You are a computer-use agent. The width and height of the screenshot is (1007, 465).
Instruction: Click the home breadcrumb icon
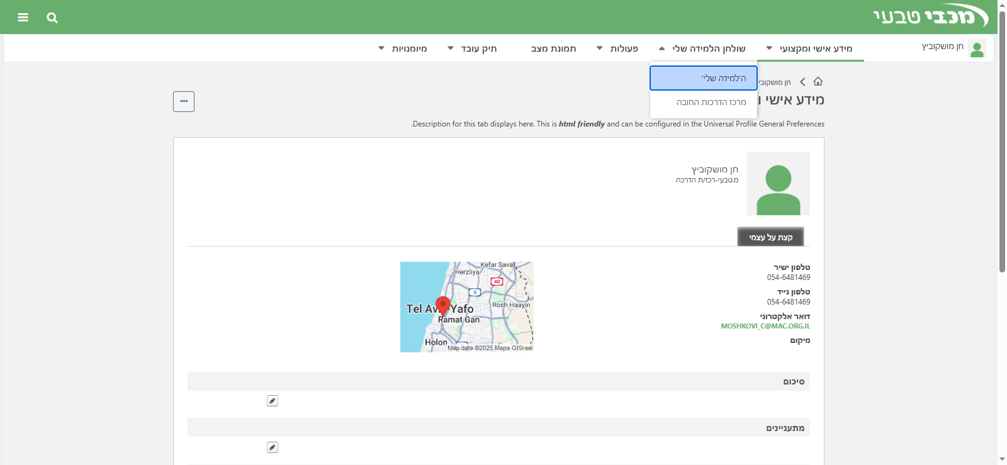(x=818, y=82)
